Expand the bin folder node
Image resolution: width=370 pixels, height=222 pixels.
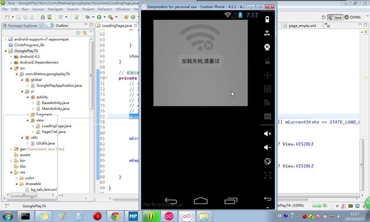click(x=11, y=161)
